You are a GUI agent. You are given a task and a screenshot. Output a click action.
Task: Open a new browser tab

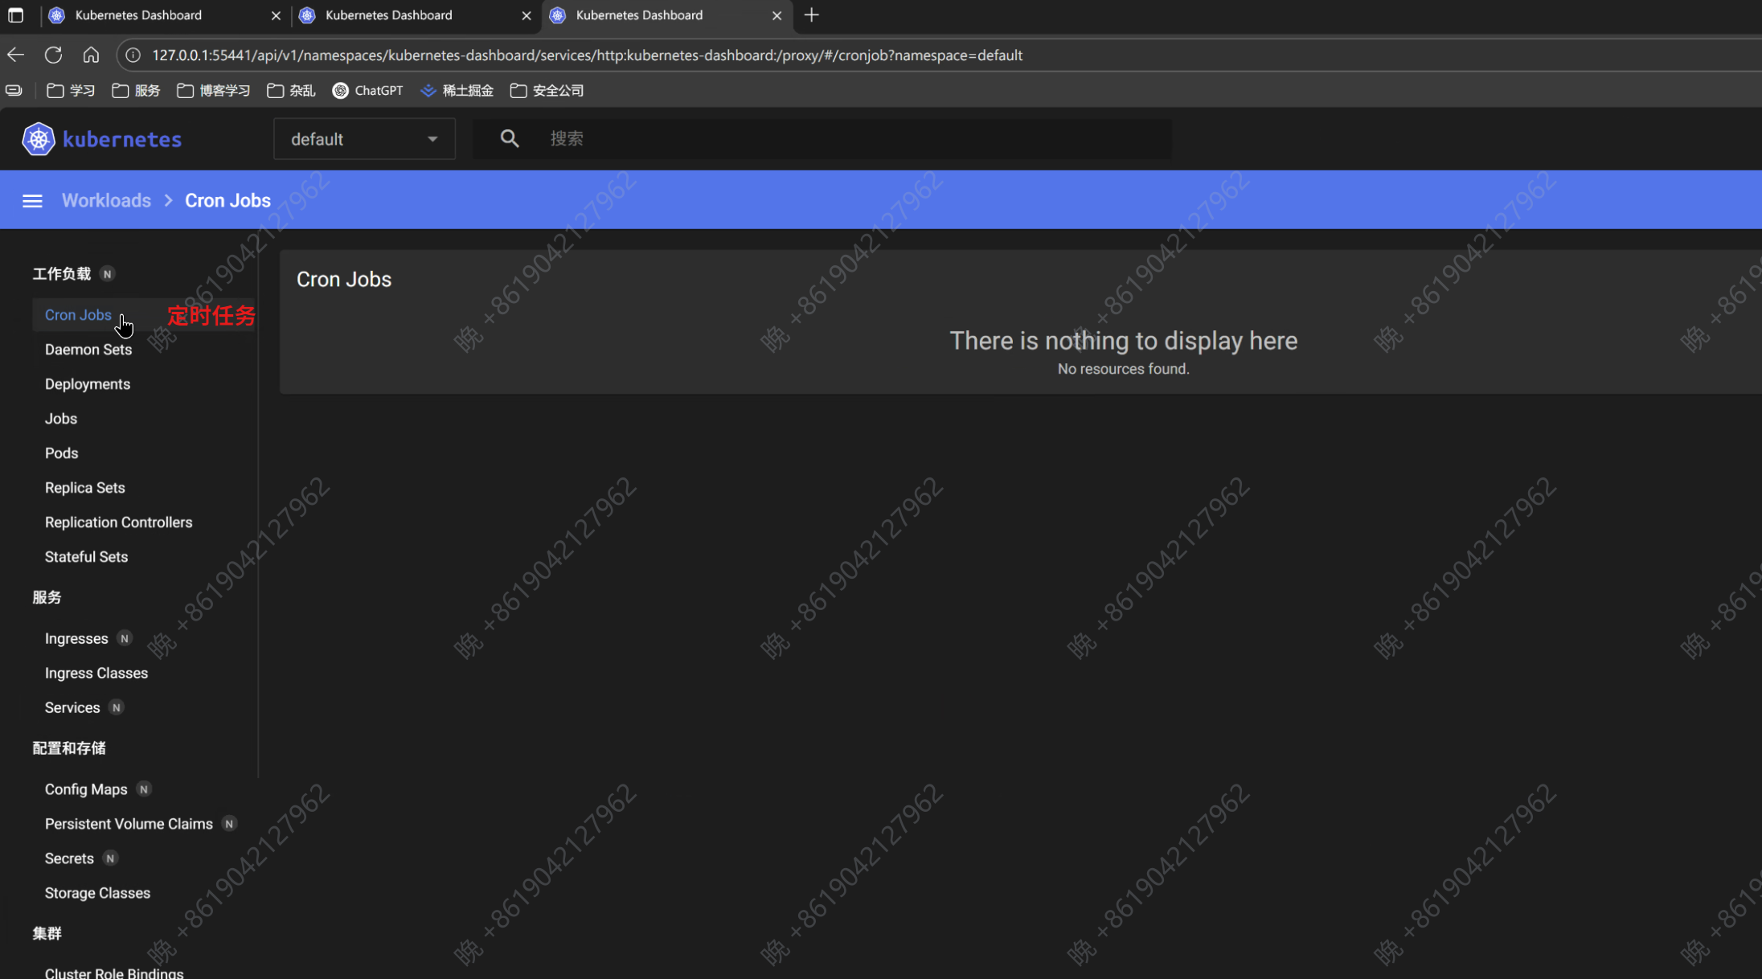coord(812,15)
